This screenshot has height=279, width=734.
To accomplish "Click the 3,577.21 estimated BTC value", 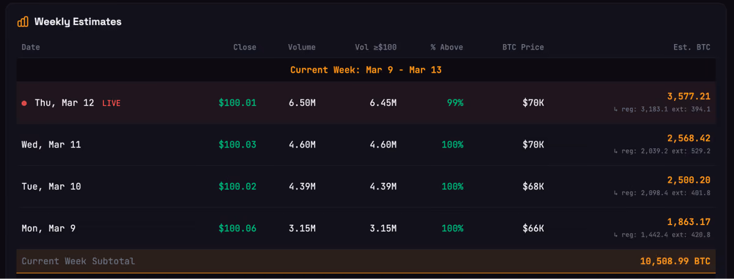I will tap(689, 96).
